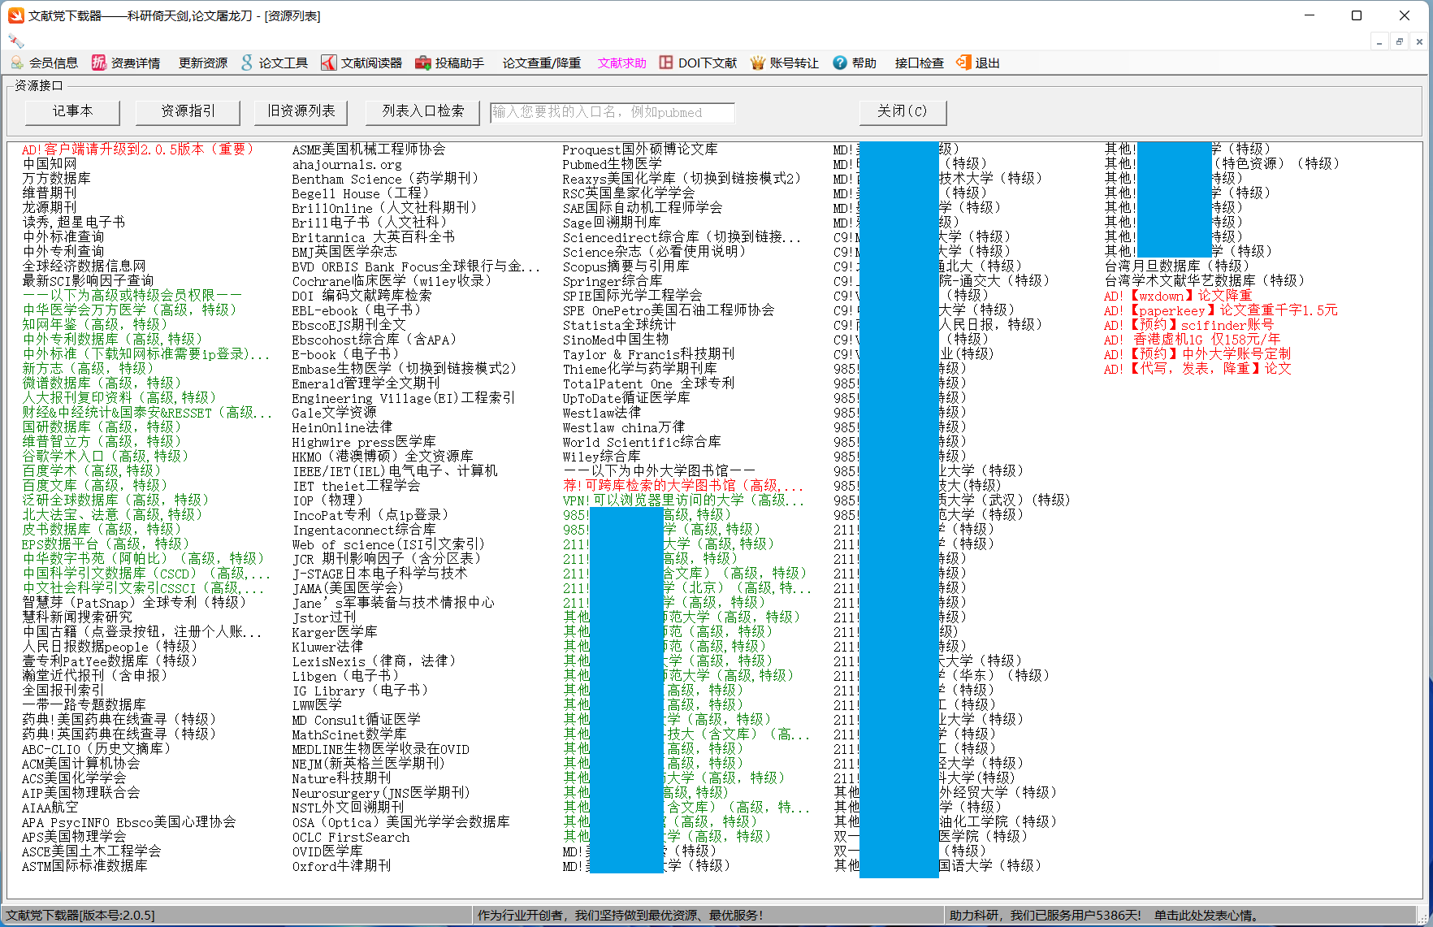
Task: Select Britannica 大英百科全书 entry
Action: pos(374,237)
